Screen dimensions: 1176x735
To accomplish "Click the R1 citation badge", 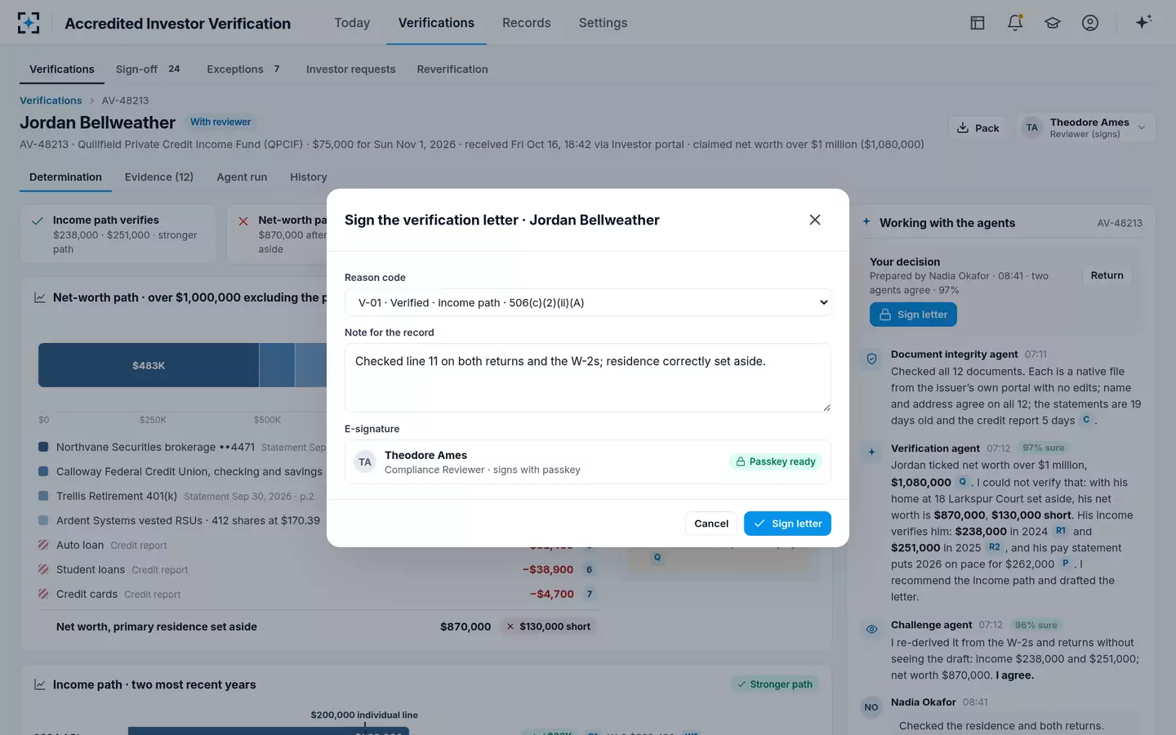I will (x=1061, y=531).
